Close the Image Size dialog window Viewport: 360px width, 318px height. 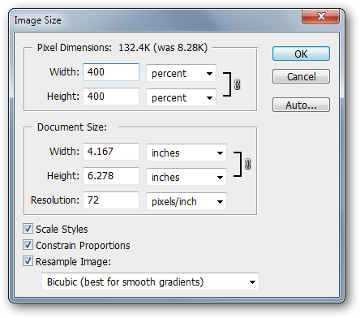coord(320,16)
